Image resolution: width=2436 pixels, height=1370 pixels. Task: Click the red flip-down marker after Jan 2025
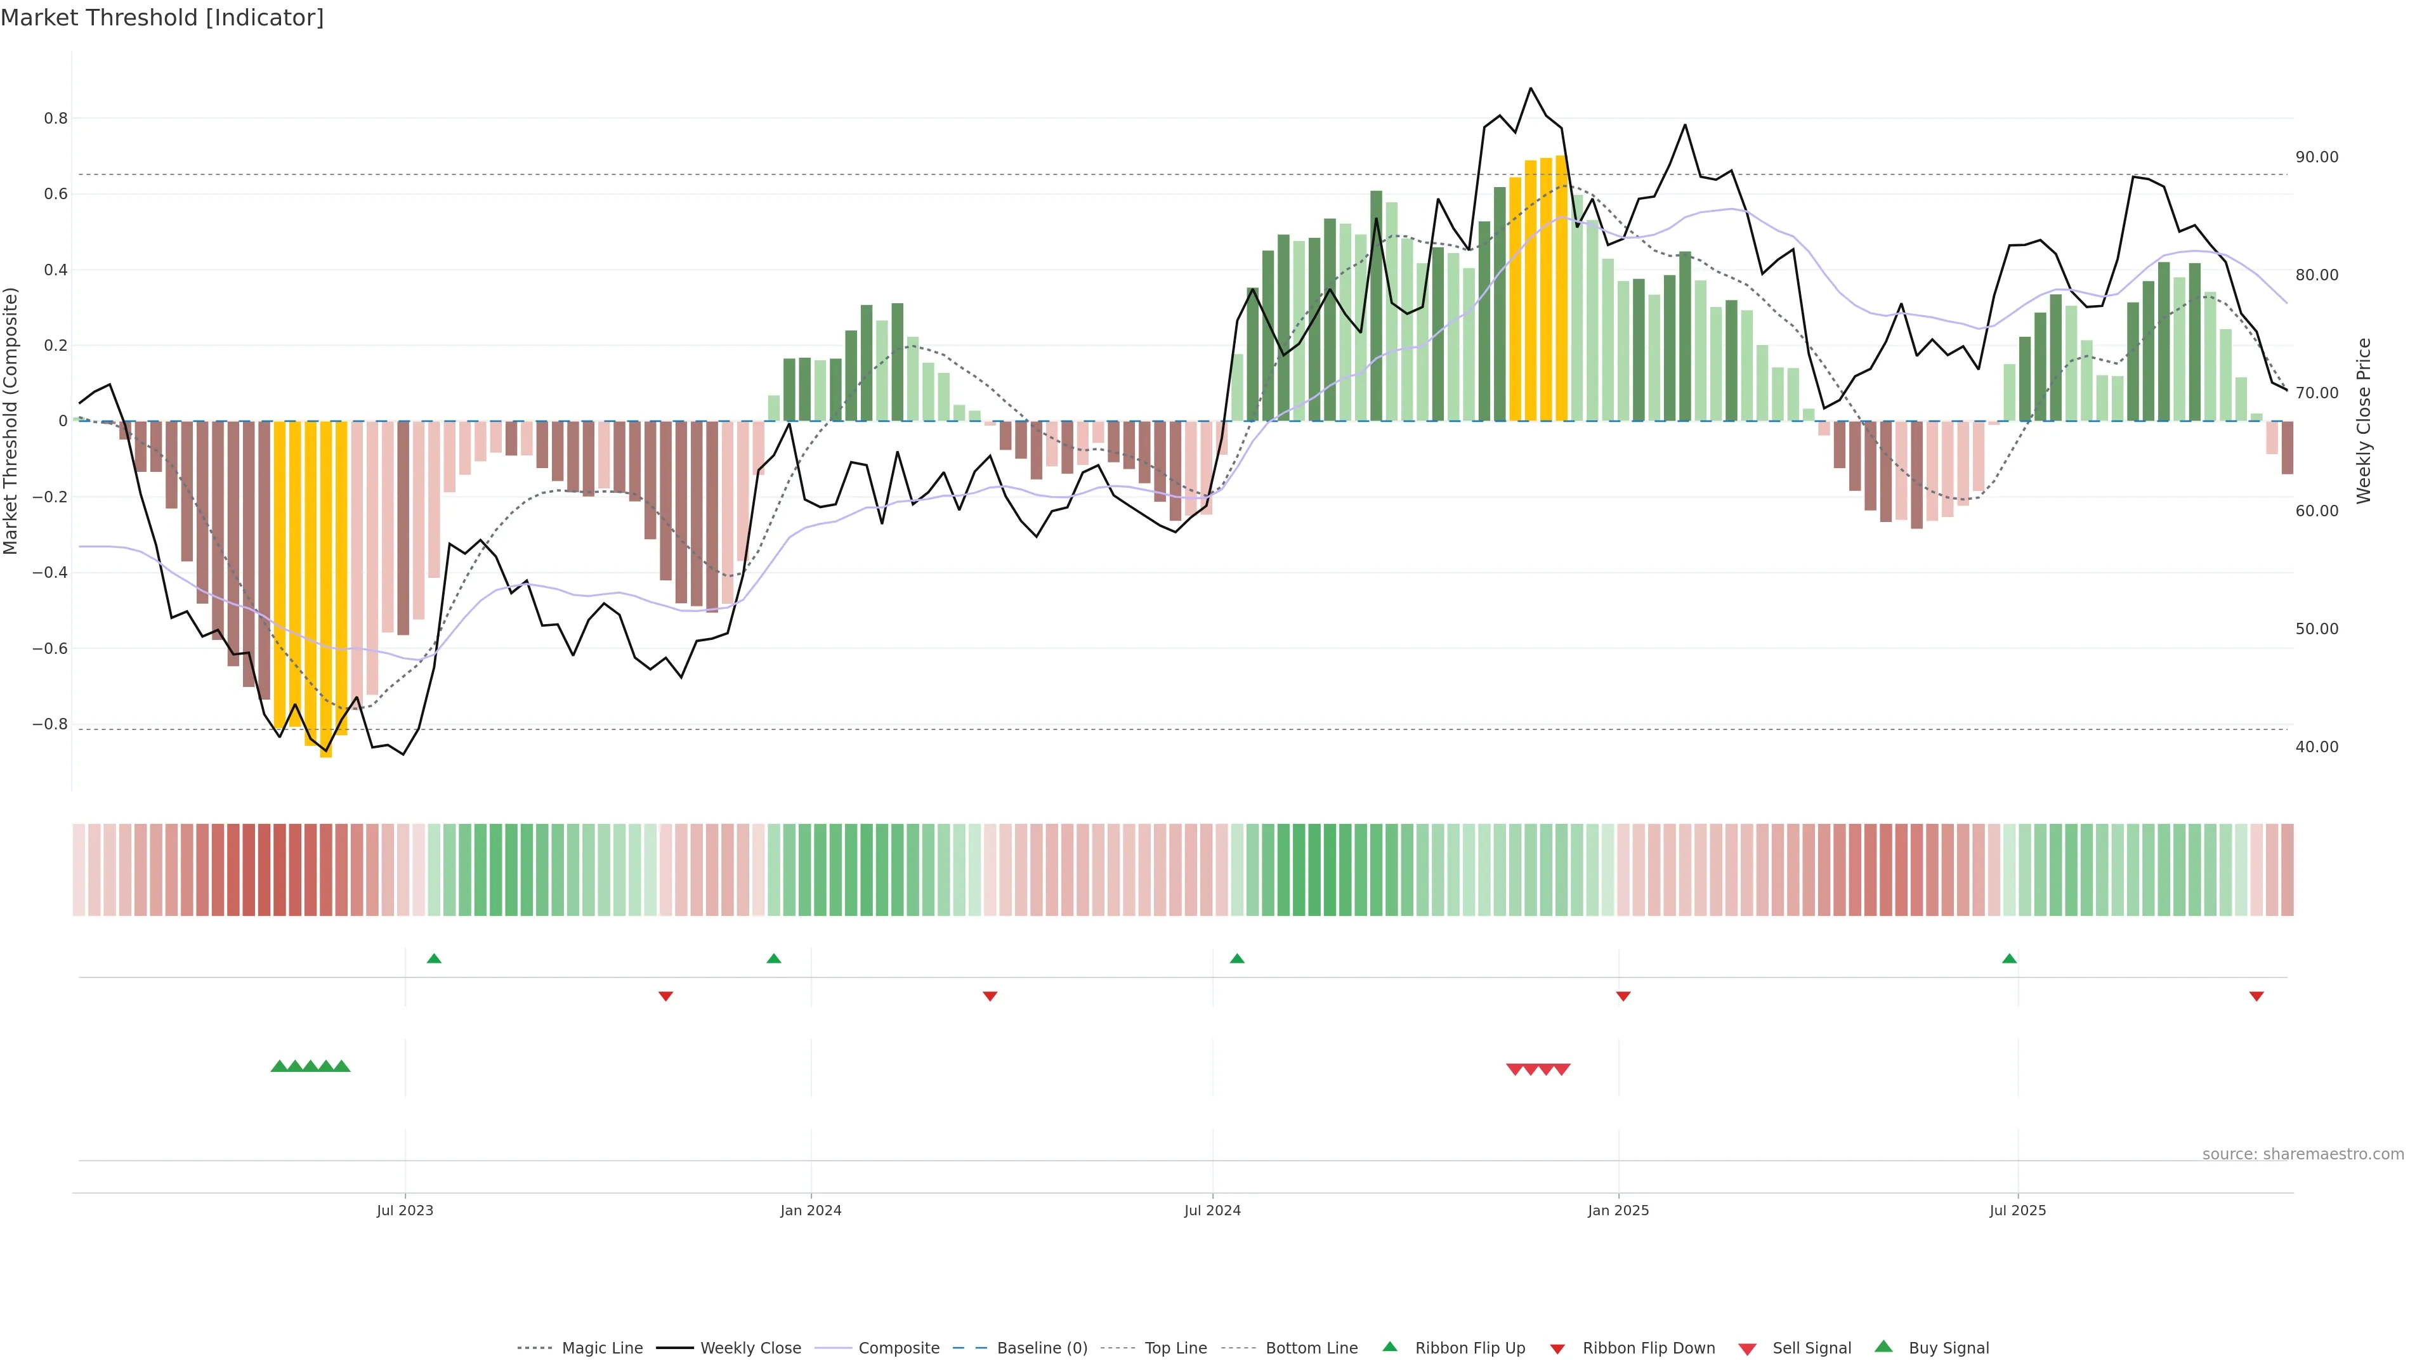(1623, 996)
